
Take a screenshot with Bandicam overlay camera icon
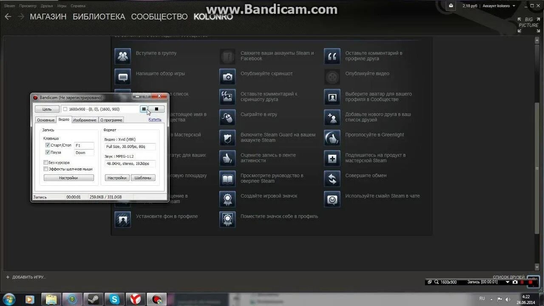[515, 282]
